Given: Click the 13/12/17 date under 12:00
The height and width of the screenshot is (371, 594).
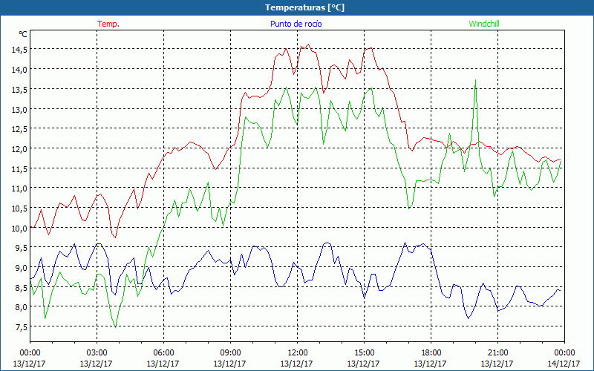Looking at the screenshot, I should click(x=297, y=364).
